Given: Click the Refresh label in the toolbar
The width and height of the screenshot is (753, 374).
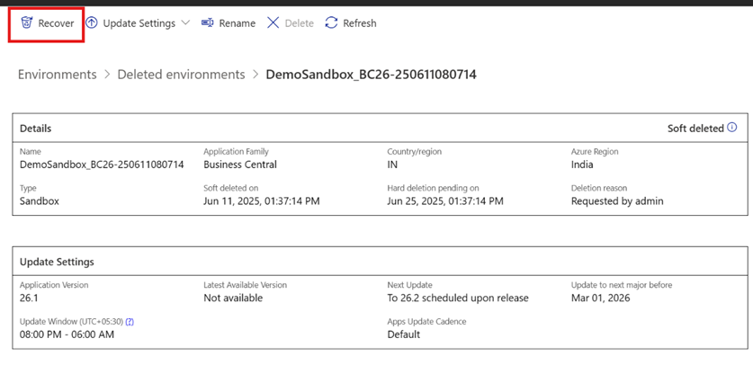Looking at the screenshot, I should [x=360, y=23].
